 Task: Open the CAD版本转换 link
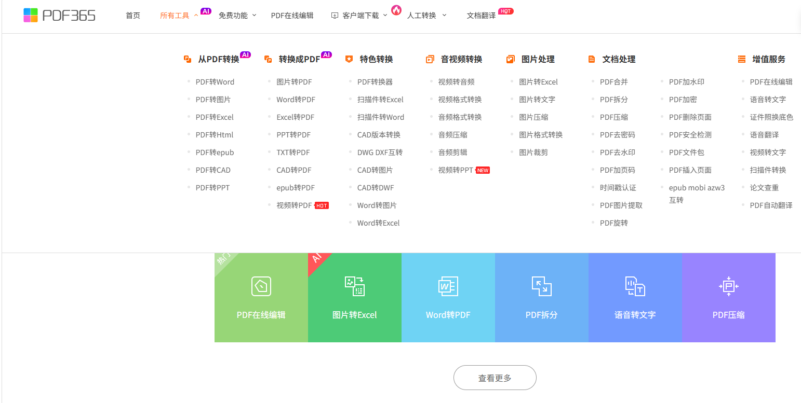(379, 135)
